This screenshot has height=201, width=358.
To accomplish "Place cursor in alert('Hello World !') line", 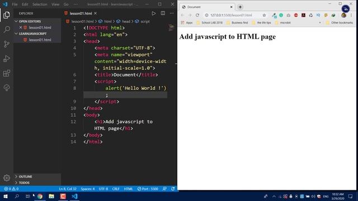I will pyautogui.click(x=135, y=88).
